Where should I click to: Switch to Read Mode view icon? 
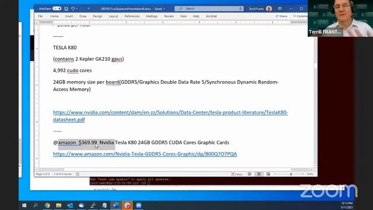pyautogui.click(x=249, y=174)
